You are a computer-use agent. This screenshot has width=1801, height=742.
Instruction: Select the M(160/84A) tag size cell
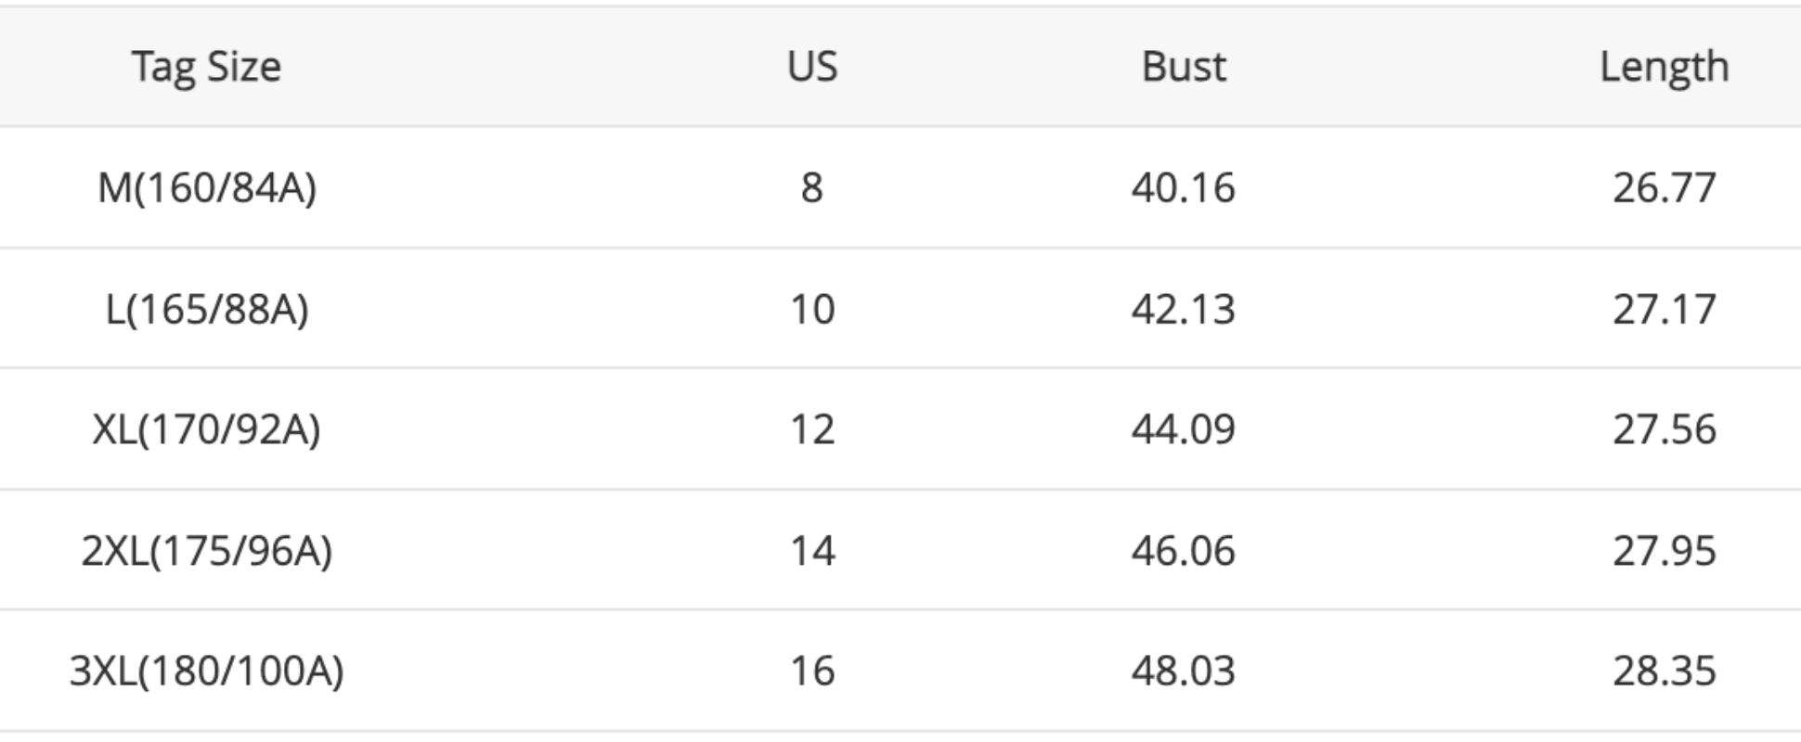click(207, 188)
